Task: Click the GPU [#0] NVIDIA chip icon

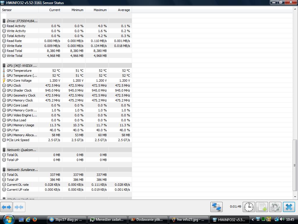Action: pyautogui.click(x=4, y=66)
